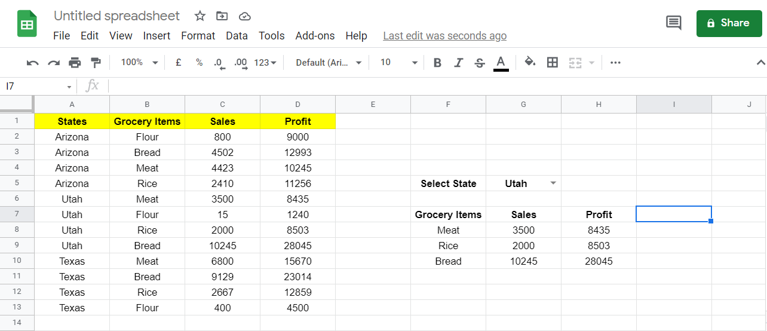
Task: Open the 100% zoom dropdown
Action: [x=139, y=62]
